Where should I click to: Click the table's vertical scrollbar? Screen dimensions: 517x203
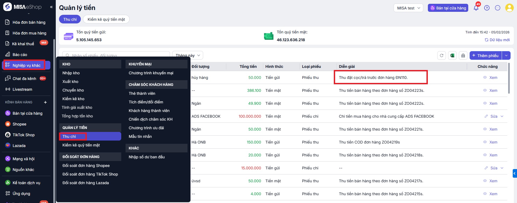pyautogui.click(x=509, y=78)
